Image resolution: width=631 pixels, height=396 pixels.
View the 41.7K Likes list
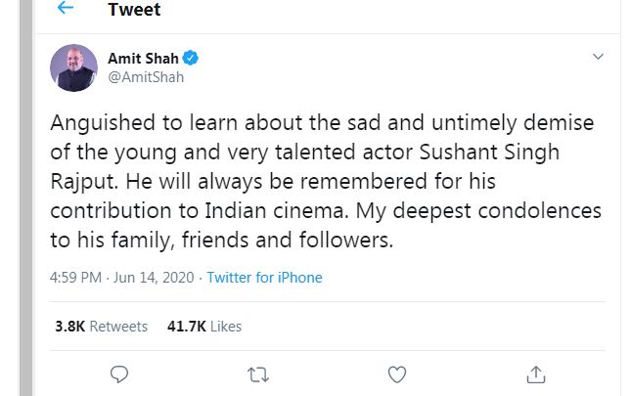click(203, 326)
